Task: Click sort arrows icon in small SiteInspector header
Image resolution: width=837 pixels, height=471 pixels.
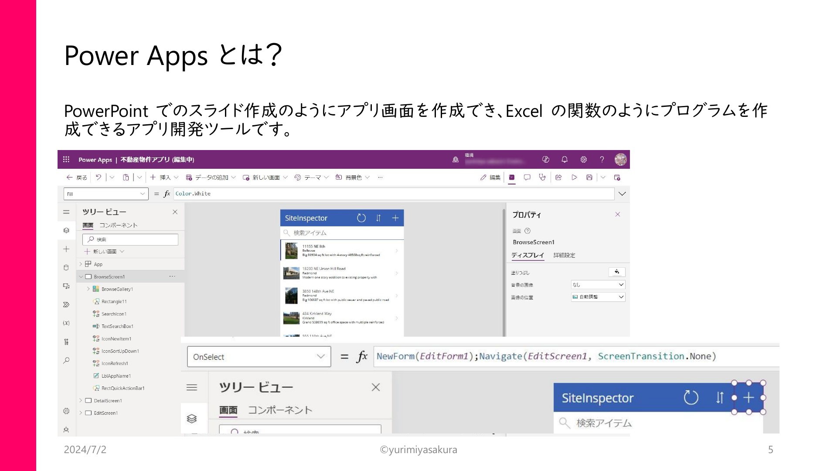Action: point(378,218)
